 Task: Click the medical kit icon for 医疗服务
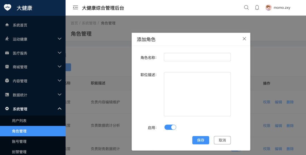pos(7,53)
